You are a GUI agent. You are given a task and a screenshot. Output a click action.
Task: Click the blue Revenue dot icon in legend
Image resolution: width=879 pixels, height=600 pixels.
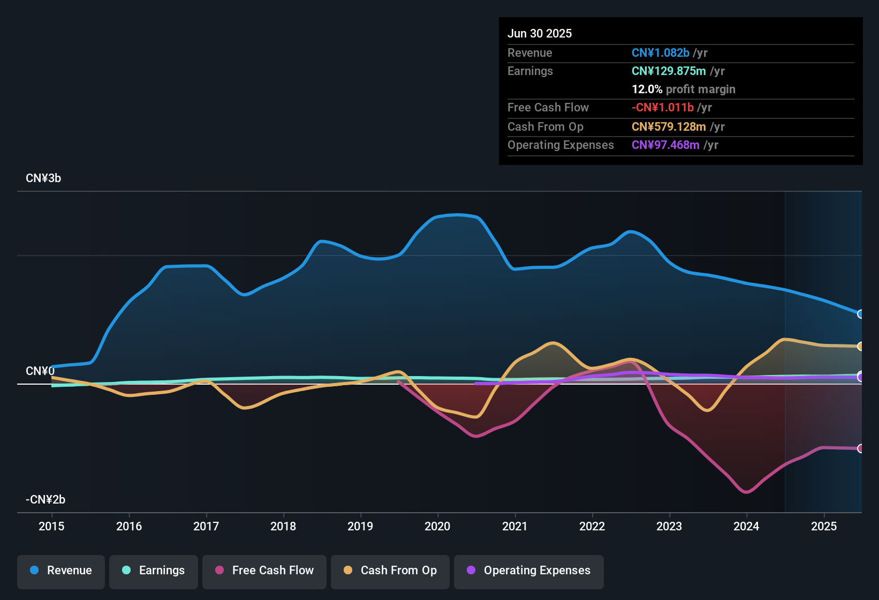(34, 571)
